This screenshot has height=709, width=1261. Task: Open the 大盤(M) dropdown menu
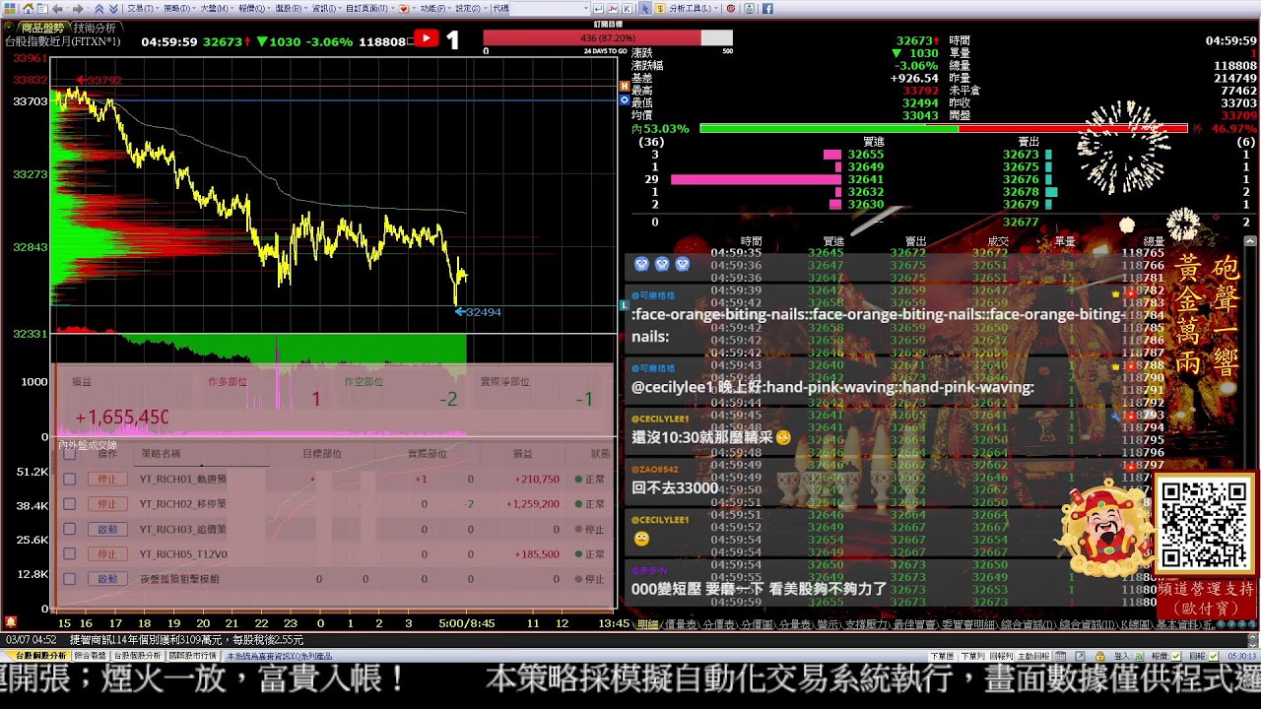point(215,8)
